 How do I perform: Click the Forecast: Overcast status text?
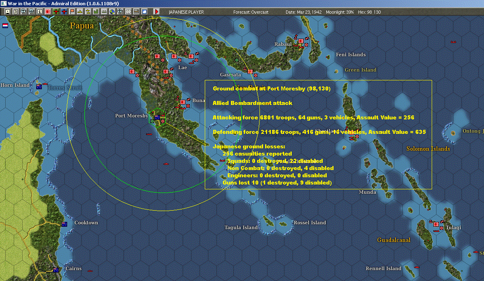[x=251, y=12]
